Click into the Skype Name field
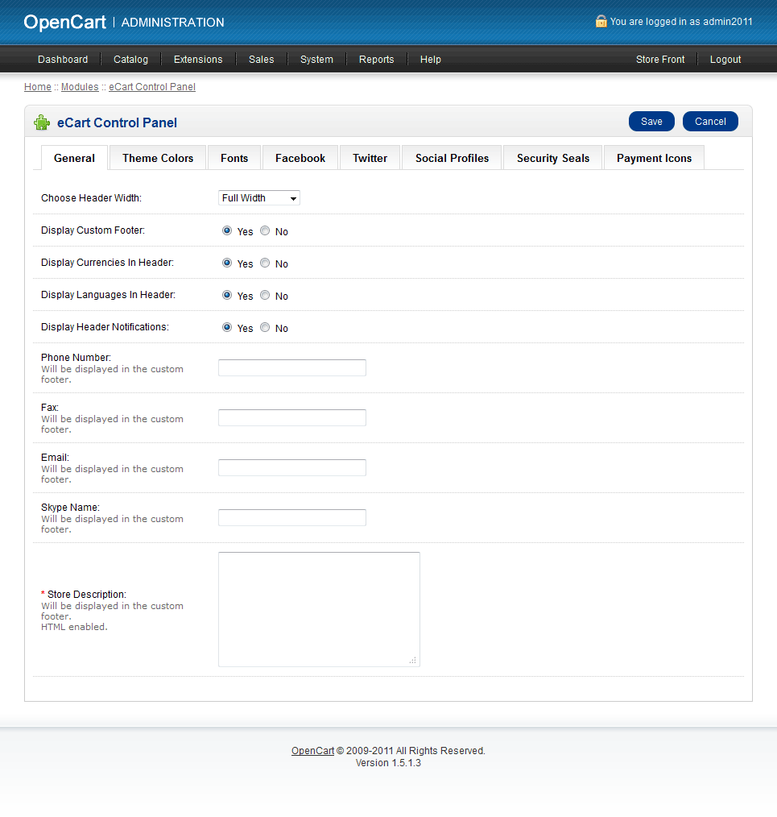The height and width of the screenshot is (817, 777). click(292, 518)
